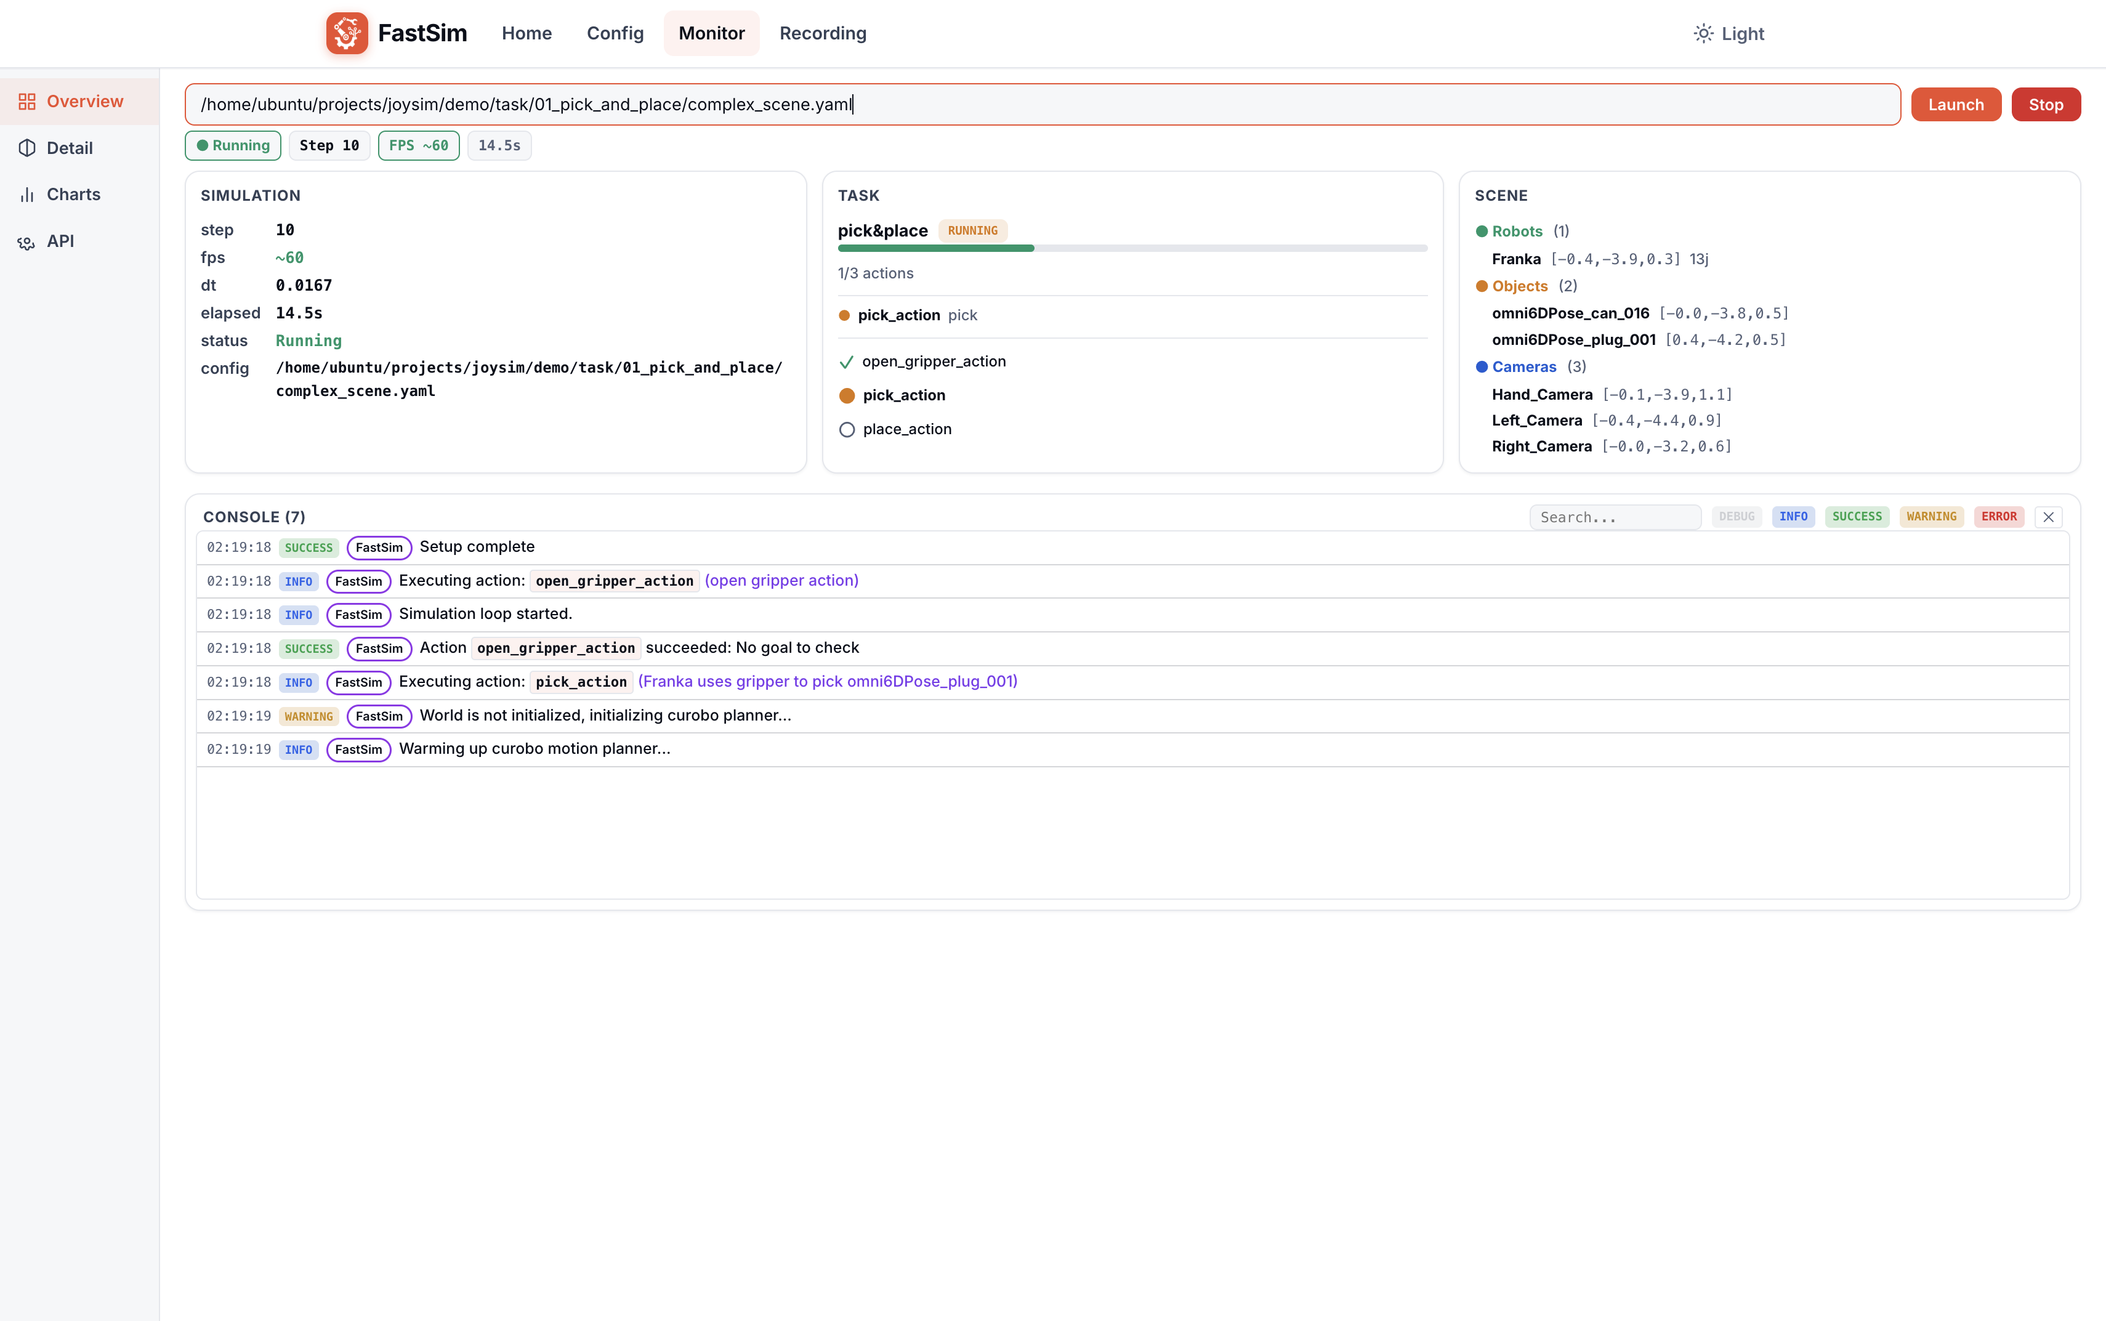Click 'World is not initialized' warning log
2106x1321 pixels.
click(1132, 716)
